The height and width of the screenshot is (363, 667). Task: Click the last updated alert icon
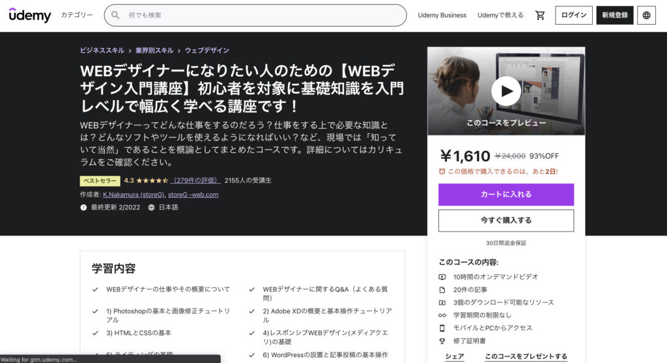click(83, 208)
